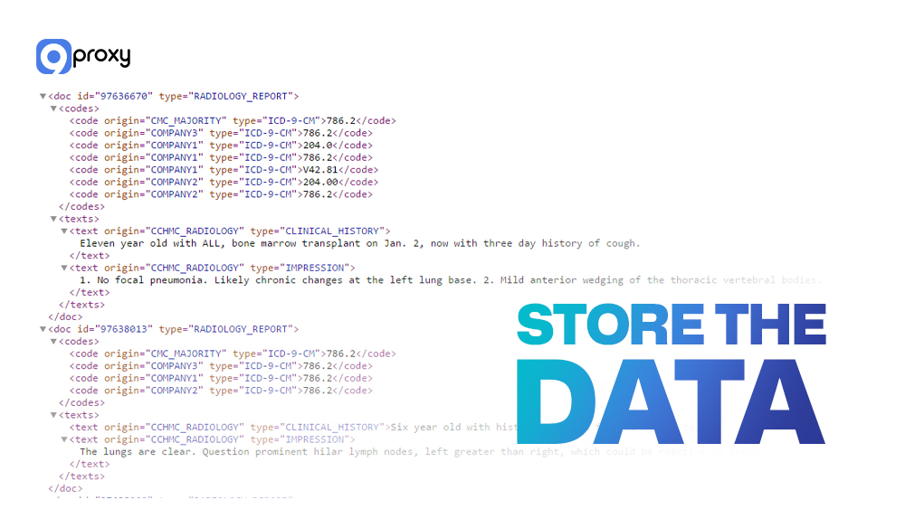905x509 pixels.
Task: Select COMPANY3 code line in doc 97638013
Action: 221,366
